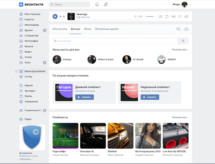Skip to previous track
215x164 pixels.
coord(60,16)
